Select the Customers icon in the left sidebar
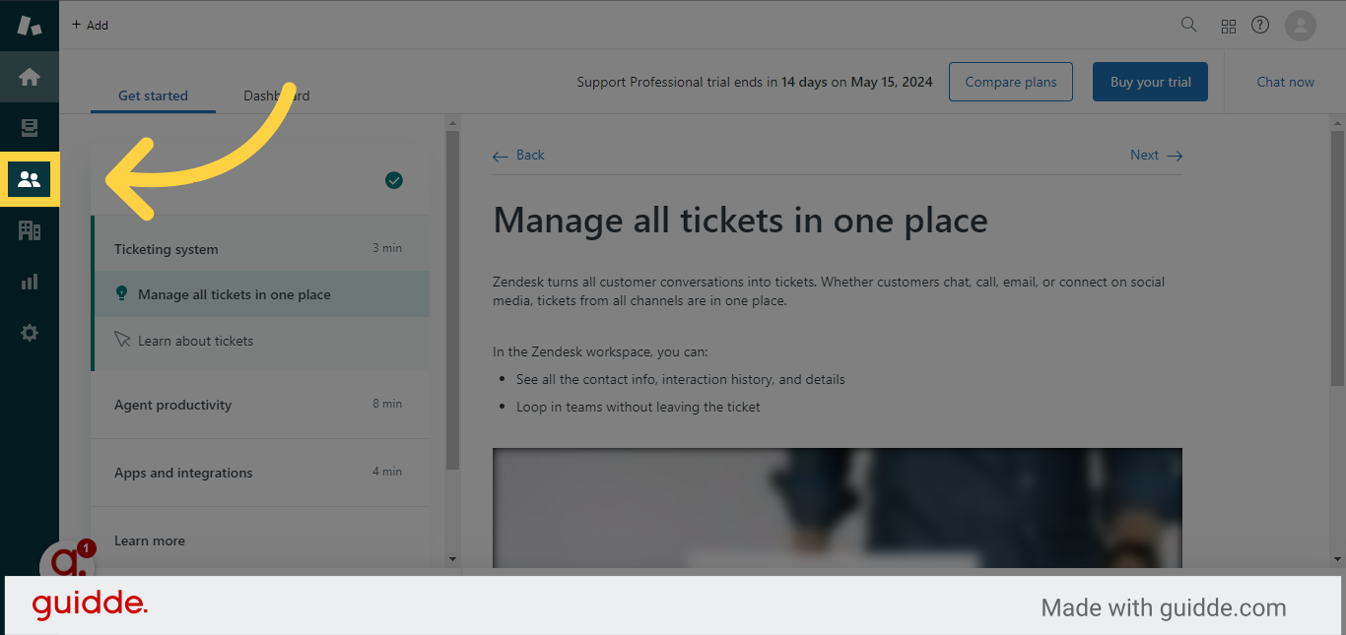Viewport: 1346px width, 635px height. [30, 179]
